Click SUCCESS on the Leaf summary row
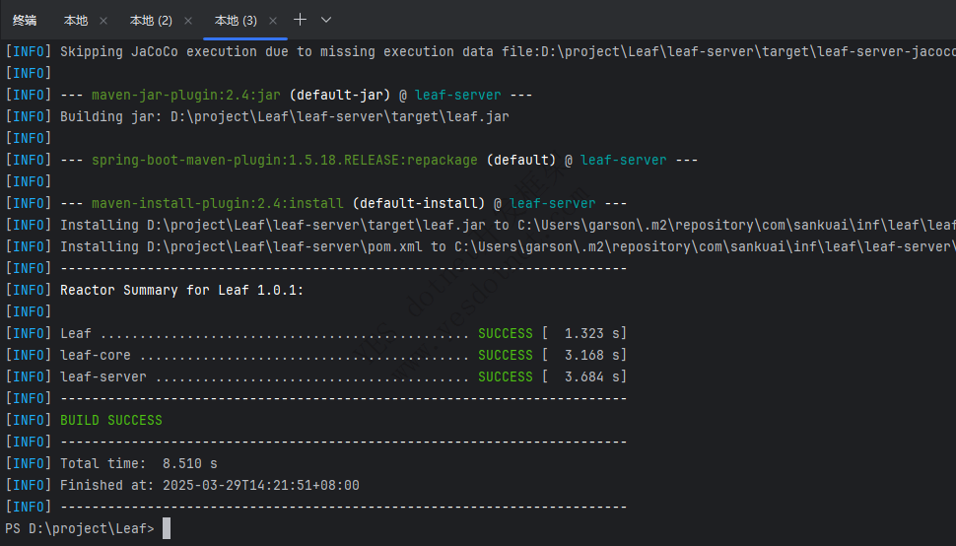956x546 pixels. (506, 334)
